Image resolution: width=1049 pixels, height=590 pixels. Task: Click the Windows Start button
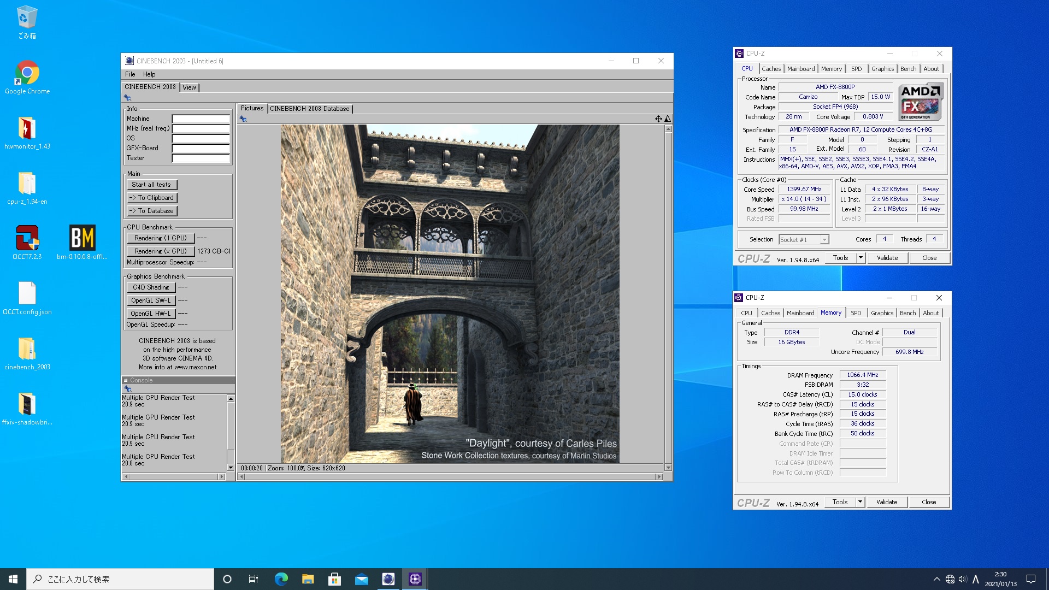(x=13, y=579)
